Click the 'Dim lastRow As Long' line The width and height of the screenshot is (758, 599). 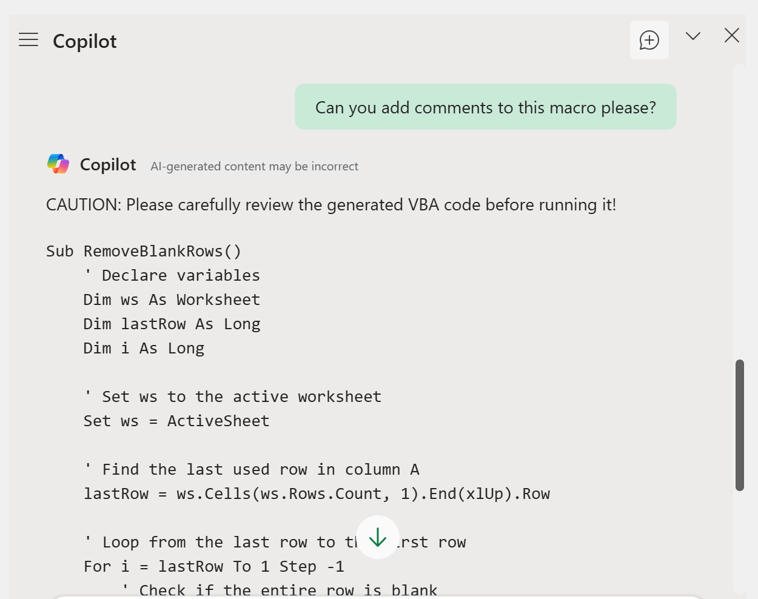pyautogui.click(x=172, y=324)
